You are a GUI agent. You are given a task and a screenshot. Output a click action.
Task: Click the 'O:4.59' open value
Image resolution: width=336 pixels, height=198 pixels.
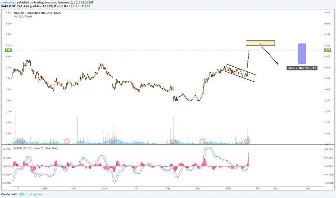tap(58, 6)
